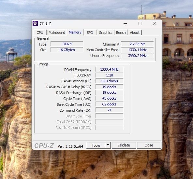
Task: Close CPU-Z with the X icon
Action: [155, 23]
